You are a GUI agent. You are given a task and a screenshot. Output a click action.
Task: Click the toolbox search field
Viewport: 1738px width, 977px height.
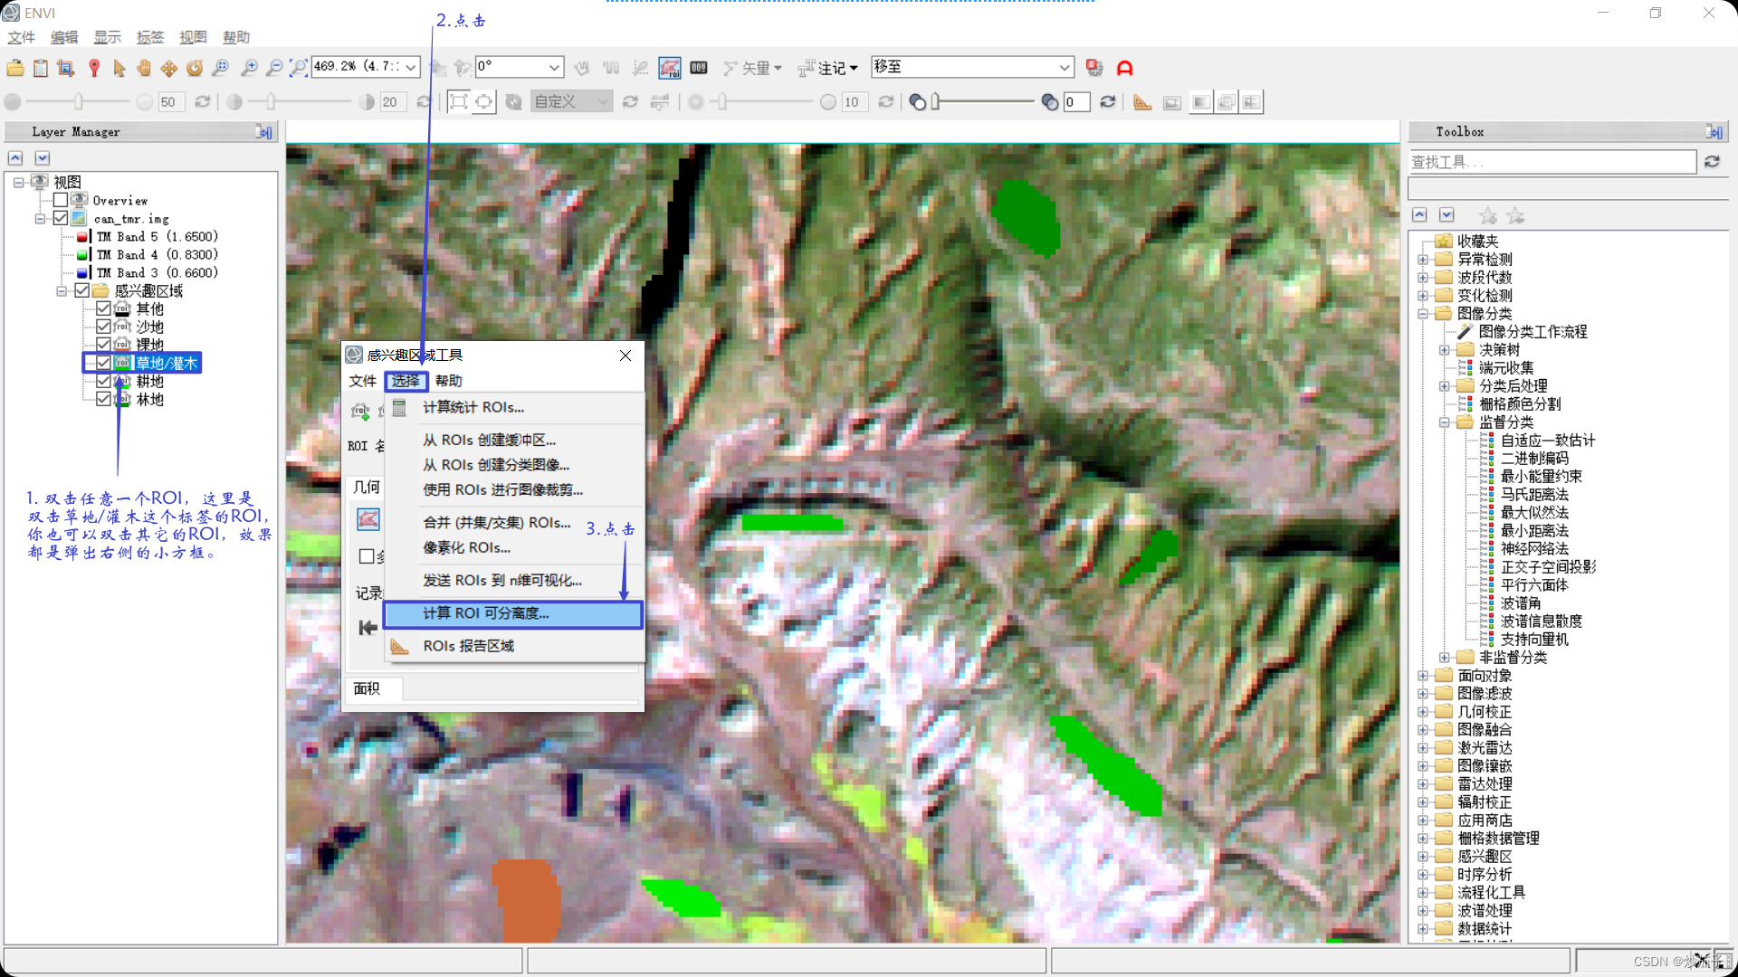tap(1552, 162)
